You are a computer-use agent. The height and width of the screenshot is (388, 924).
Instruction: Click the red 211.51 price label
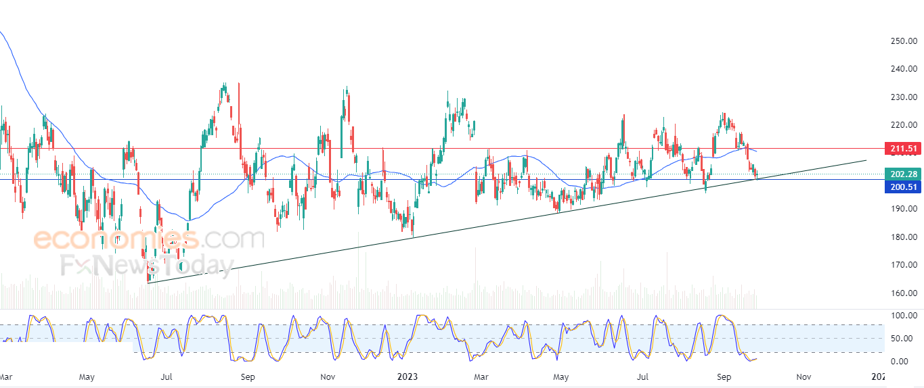(x=904, y=149)
